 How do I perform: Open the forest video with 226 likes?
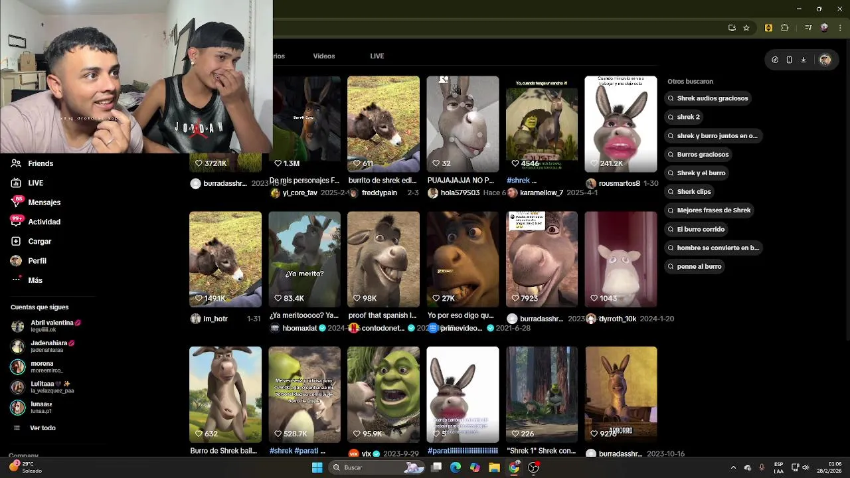(x=542, y=394)
